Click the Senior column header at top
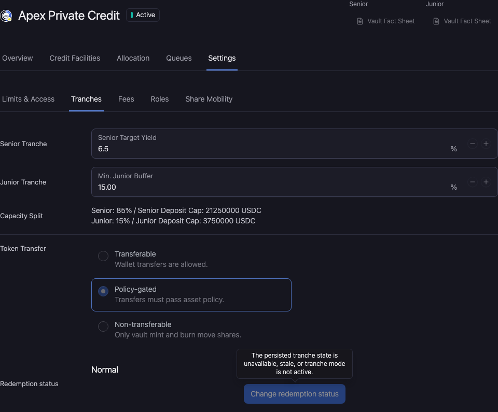This screenshot has width=498, height=412. [358, 4]
